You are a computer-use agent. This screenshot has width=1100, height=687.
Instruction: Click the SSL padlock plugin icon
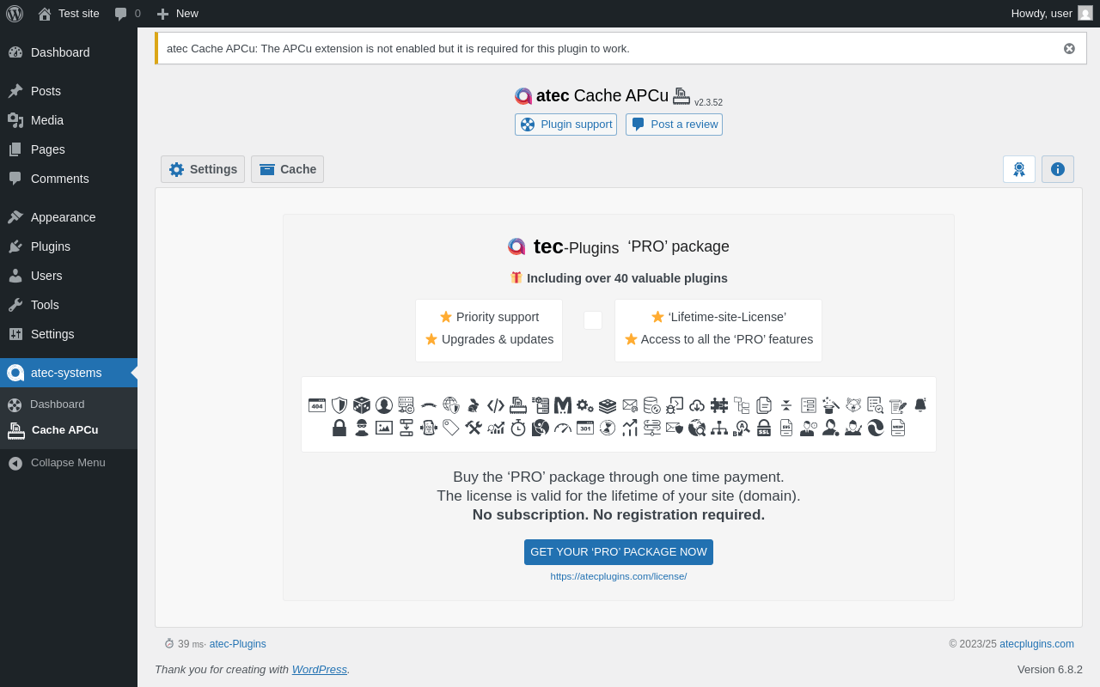point(764,428)
